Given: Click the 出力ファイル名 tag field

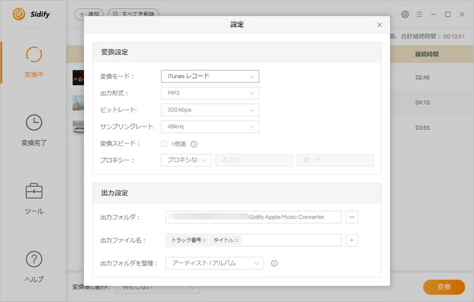Looking at the screenshot, I should [x=253, y=240].
